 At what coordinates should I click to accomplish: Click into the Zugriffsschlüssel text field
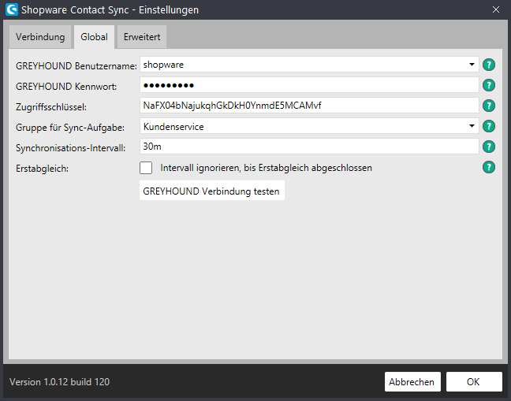pyautogui.click(x=309, y=106)
